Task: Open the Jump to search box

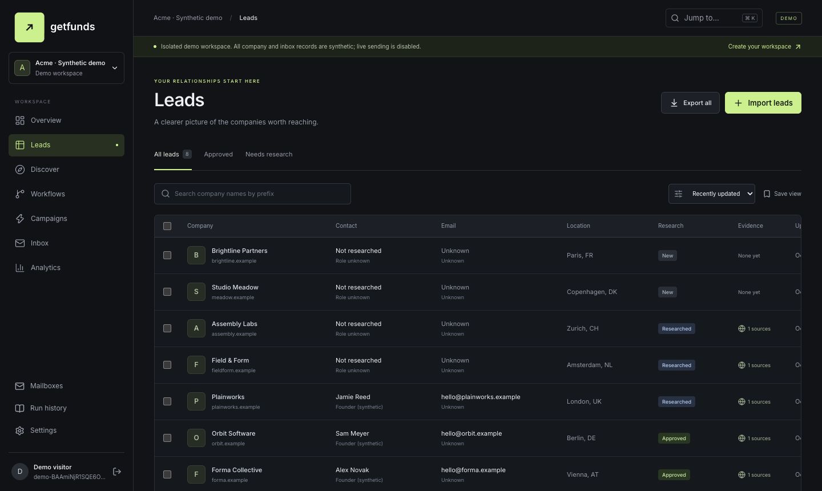Action: (x=714, y=18)
